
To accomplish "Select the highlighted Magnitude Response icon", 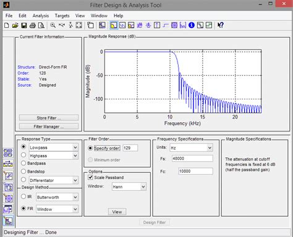I will pyautogui.click(x=114, y=25).
